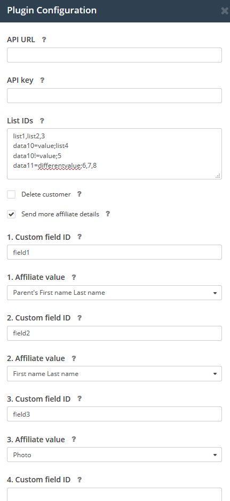
Task: Click into the API URL input field
Action: point(114,55)
